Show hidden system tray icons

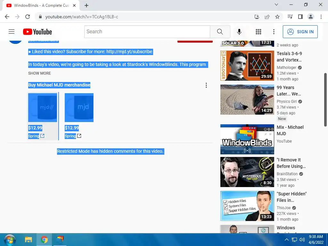[287, 240]
